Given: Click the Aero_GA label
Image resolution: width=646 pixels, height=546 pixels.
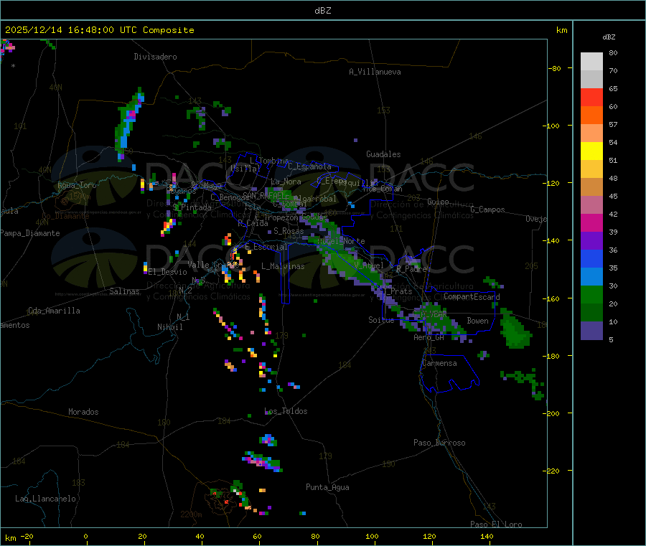Looking at the screenshot, I should (x=429, y=337).
